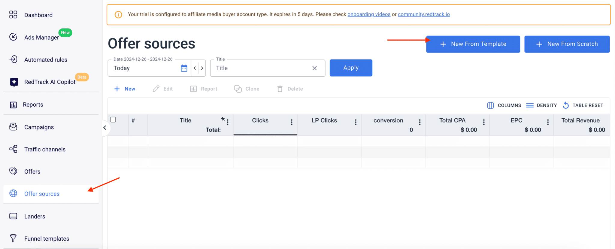Image resolution: width=615 pixels, height=249 pixels.
Task: Click the Traffic channels icon
Action: click(13, 149)
